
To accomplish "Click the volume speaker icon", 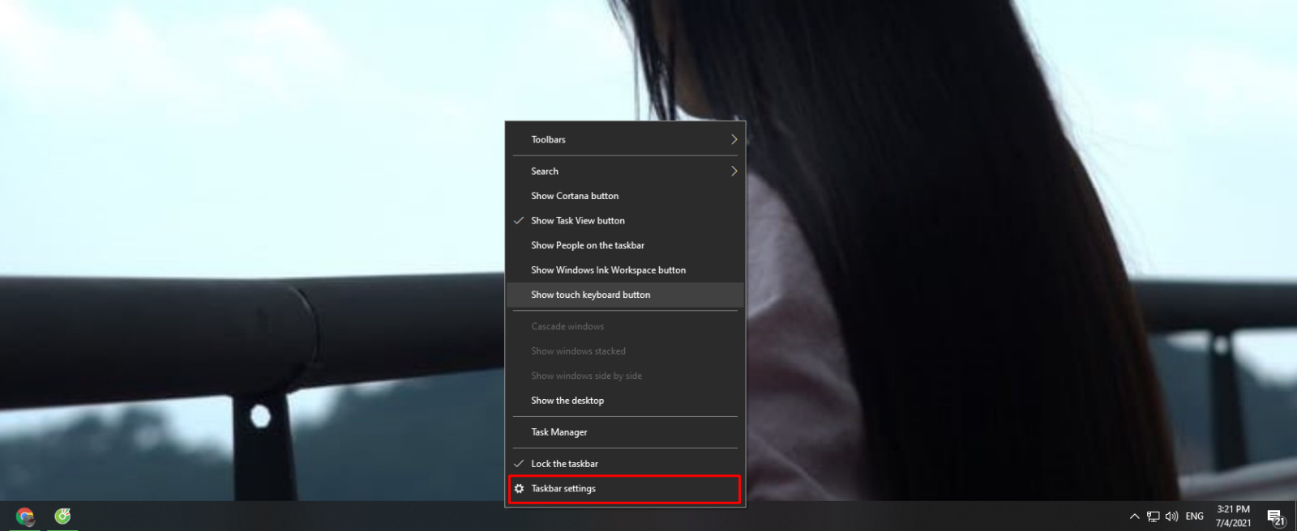I will [1171, 516].
